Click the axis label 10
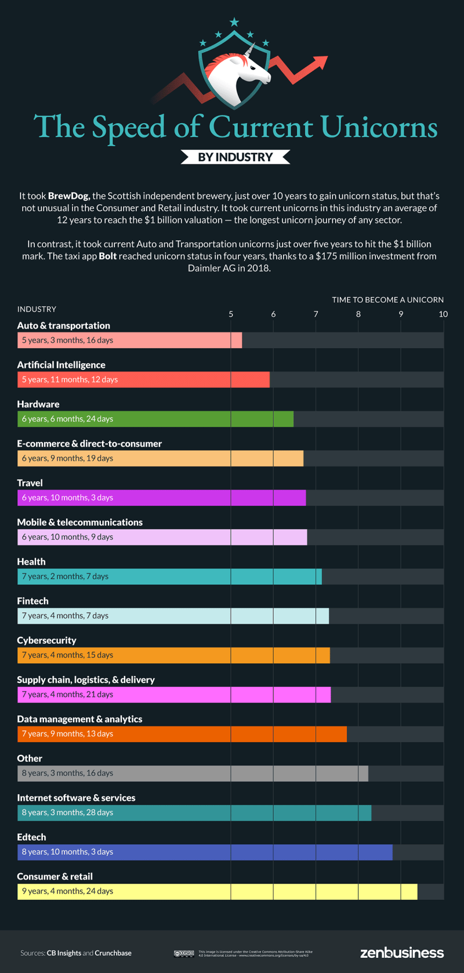Image resolution: width=464 pixels, height=973 pixels. pos(443,314)
